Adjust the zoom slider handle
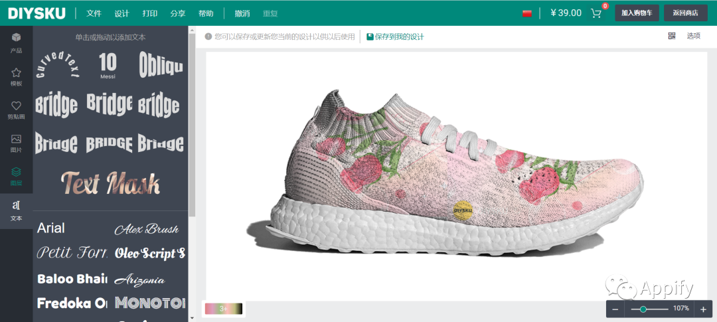This screenshot has height=322, width=717. point(643,309)
